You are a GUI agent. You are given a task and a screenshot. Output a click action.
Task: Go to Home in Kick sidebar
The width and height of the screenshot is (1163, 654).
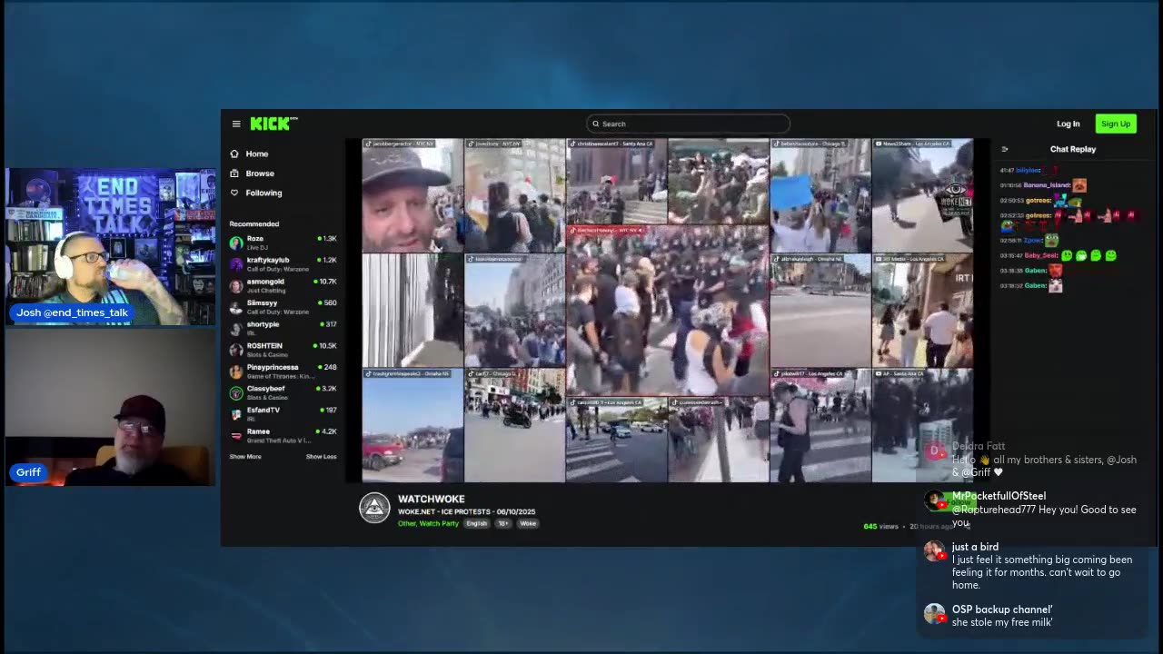tap(257, 154)
